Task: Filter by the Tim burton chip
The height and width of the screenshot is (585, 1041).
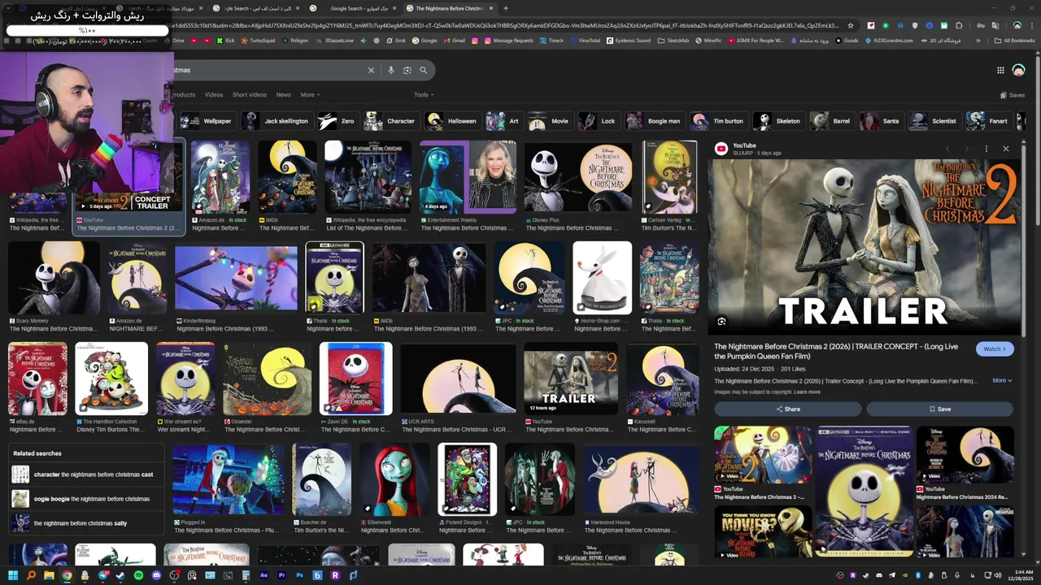Action: (718, 121)
